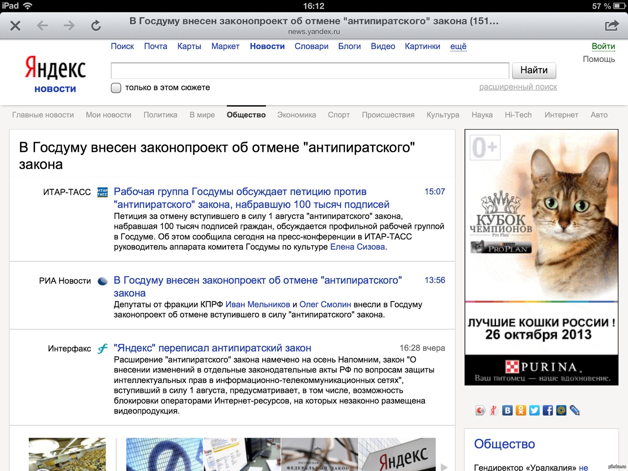Share article on VKontakte icon
The width and height of the screenshot is (628, 471).
click(507, 411)
